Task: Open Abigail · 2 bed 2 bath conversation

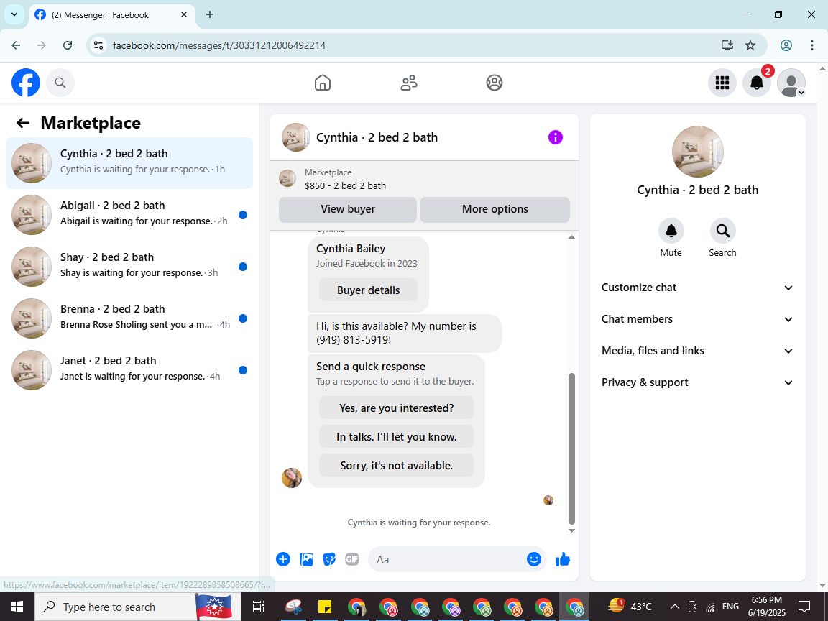Action: coord(129,215)
